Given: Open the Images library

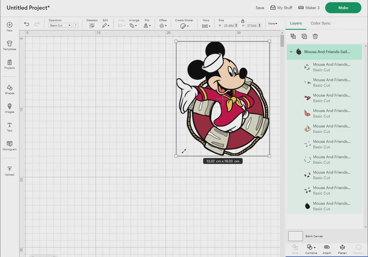Looking at the screenshot, I should [x=10, y=108].
